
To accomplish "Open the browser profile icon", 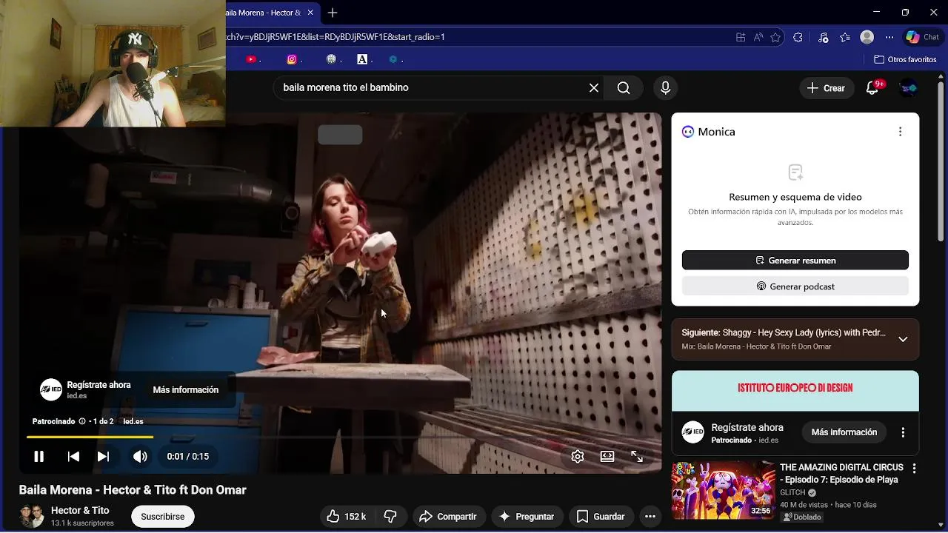I will (x=867, y=37).
